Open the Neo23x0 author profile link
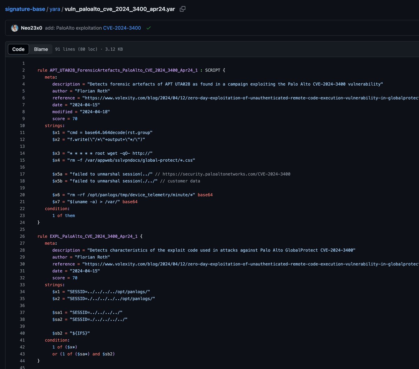The width and height of the screenshot is (419, 369). tap(31, 28)
